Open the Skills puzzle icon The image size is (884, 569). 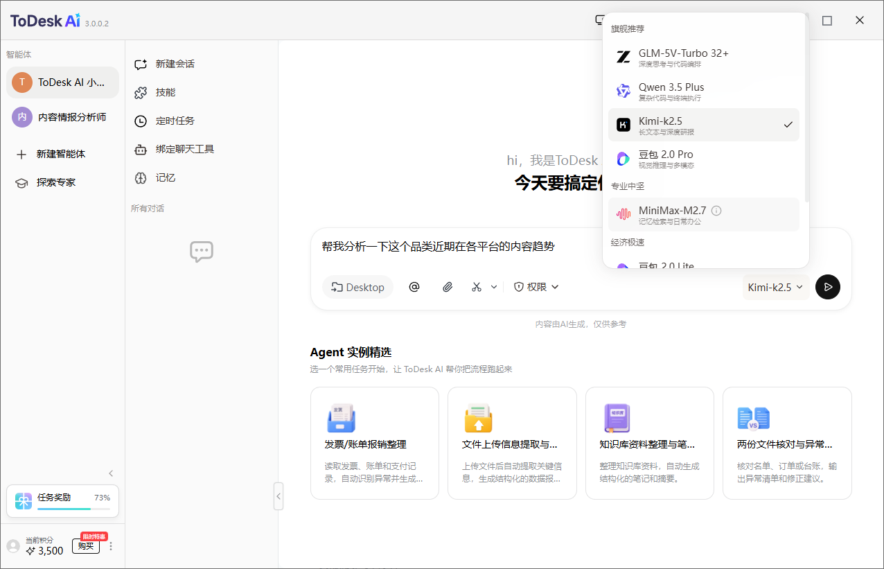141,92
